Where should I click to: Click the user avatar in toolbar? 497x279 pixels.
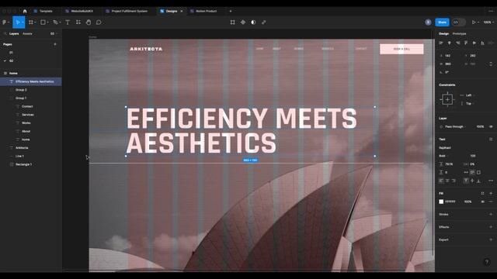point(428,22)
